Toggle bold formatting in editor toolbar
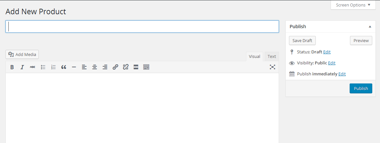 pyautogui.click(x=12, y=67)
